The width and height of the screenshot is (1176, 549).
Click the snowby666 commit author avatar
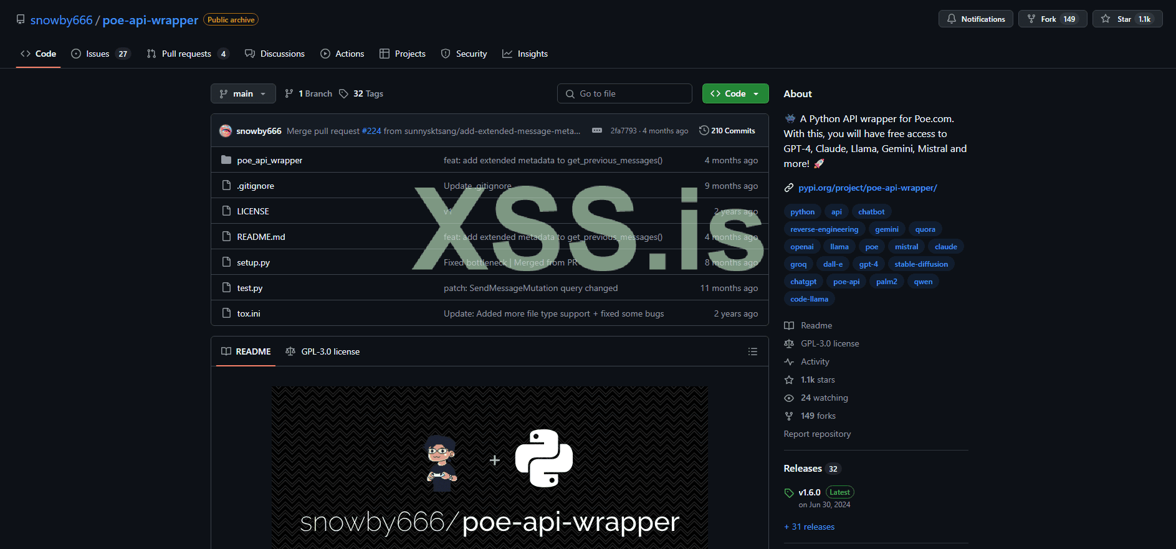point(226,131)
